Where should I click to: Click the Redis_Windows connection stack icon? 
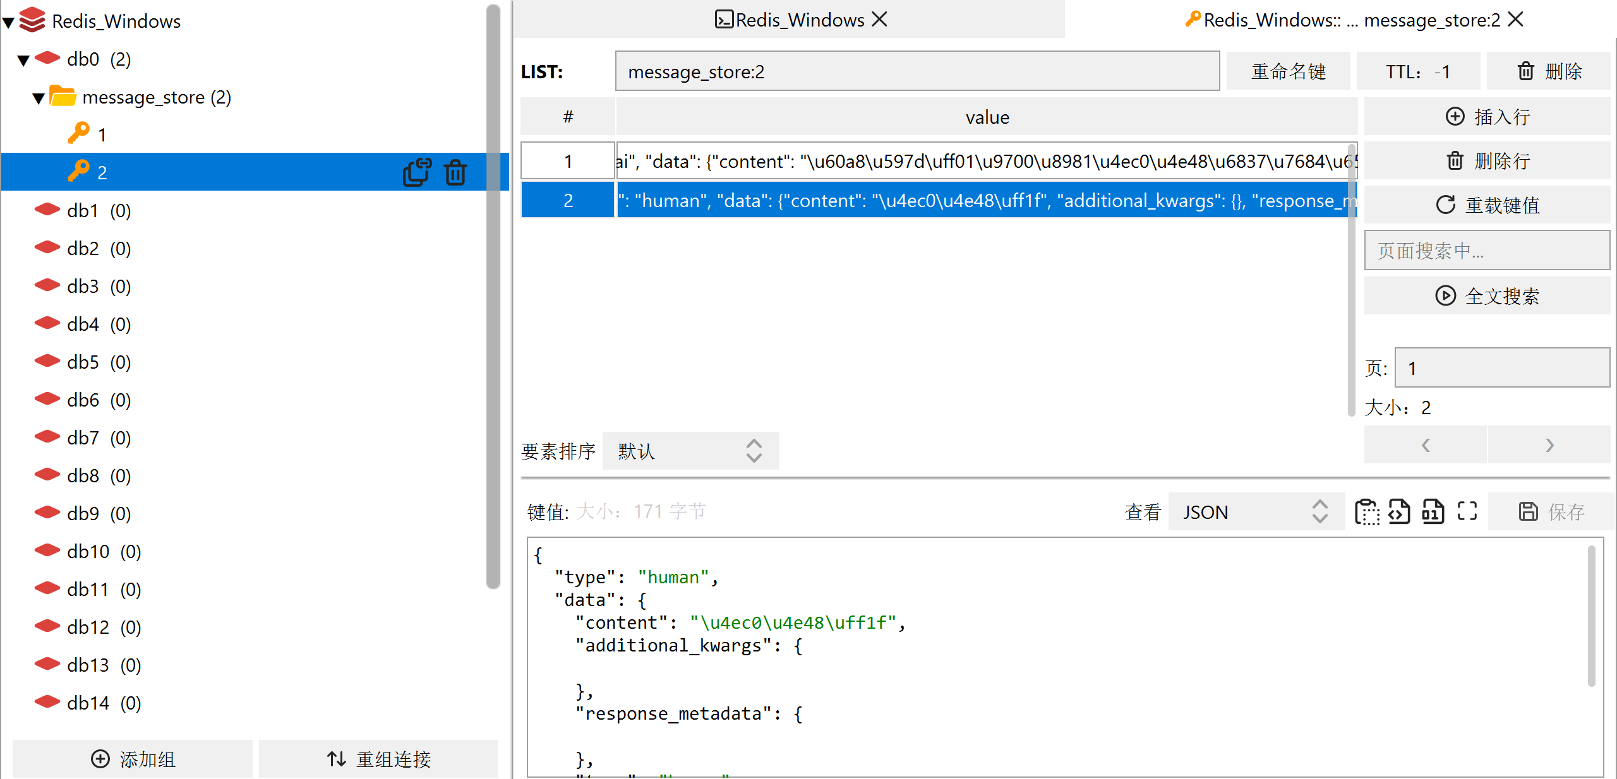pyautogui.click(x=32, y=20)
